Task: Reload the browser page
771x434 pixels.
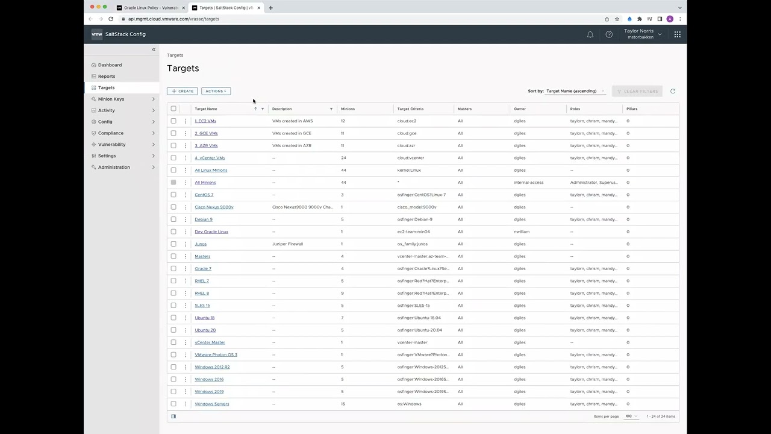Action: pyautogui.click(x=111, y=19)
